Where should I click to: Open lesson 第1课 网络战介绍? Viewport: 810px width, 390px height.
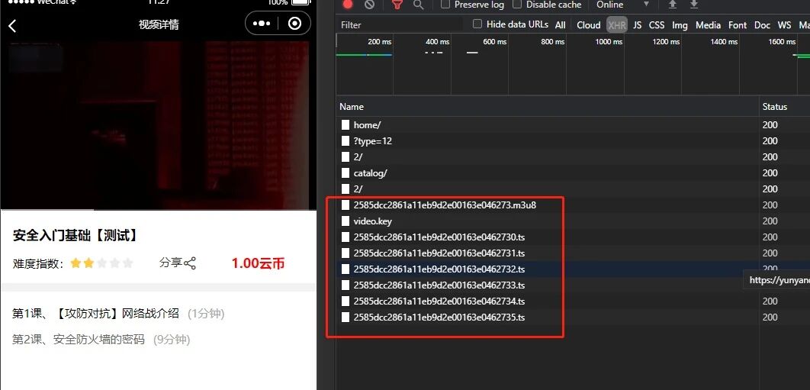point(118,313)
